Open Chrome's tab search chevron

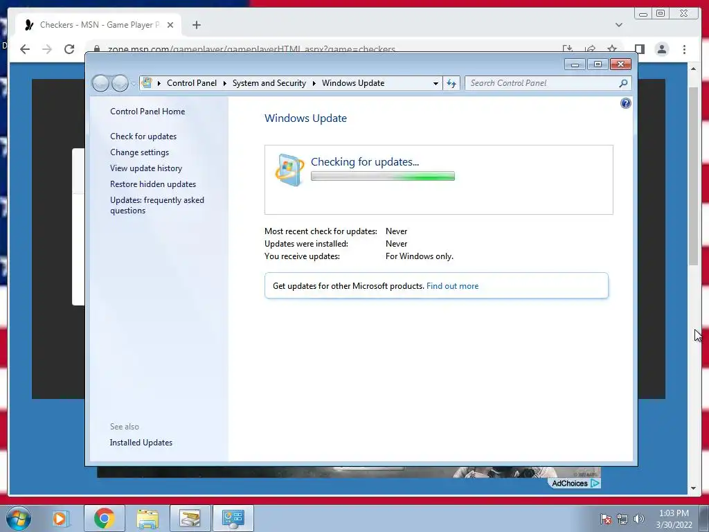(618, 25)
